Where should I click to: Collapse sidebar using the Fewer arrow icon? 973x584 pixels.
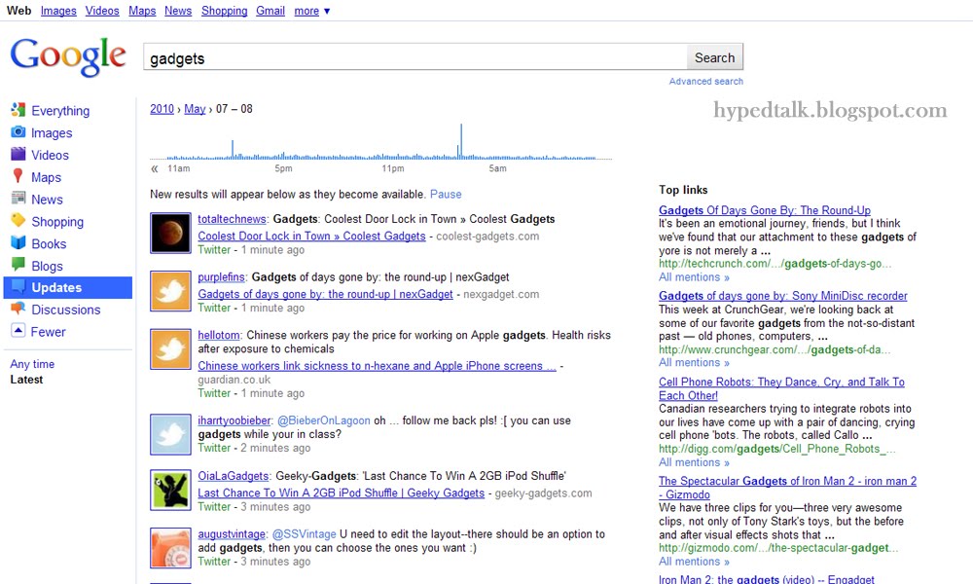18,331
